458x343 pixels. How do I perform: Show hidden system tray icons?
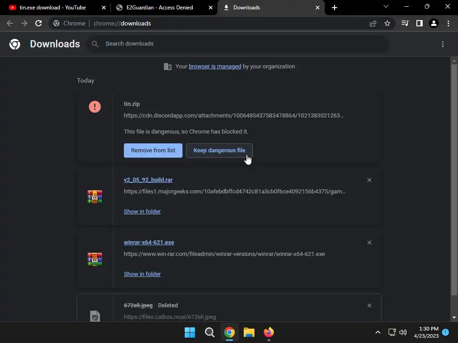pos(377,332)
